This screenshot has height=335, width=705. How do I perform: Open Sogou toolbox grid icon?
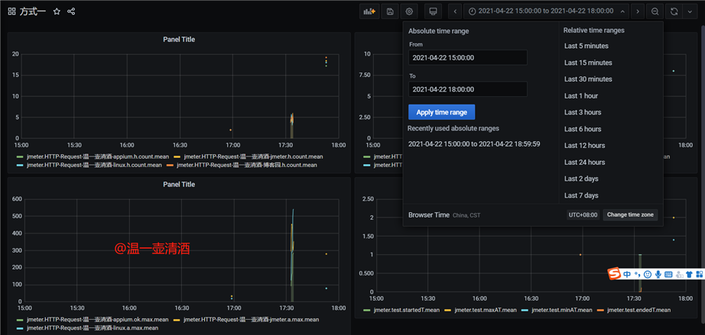(x=700, y=274)
